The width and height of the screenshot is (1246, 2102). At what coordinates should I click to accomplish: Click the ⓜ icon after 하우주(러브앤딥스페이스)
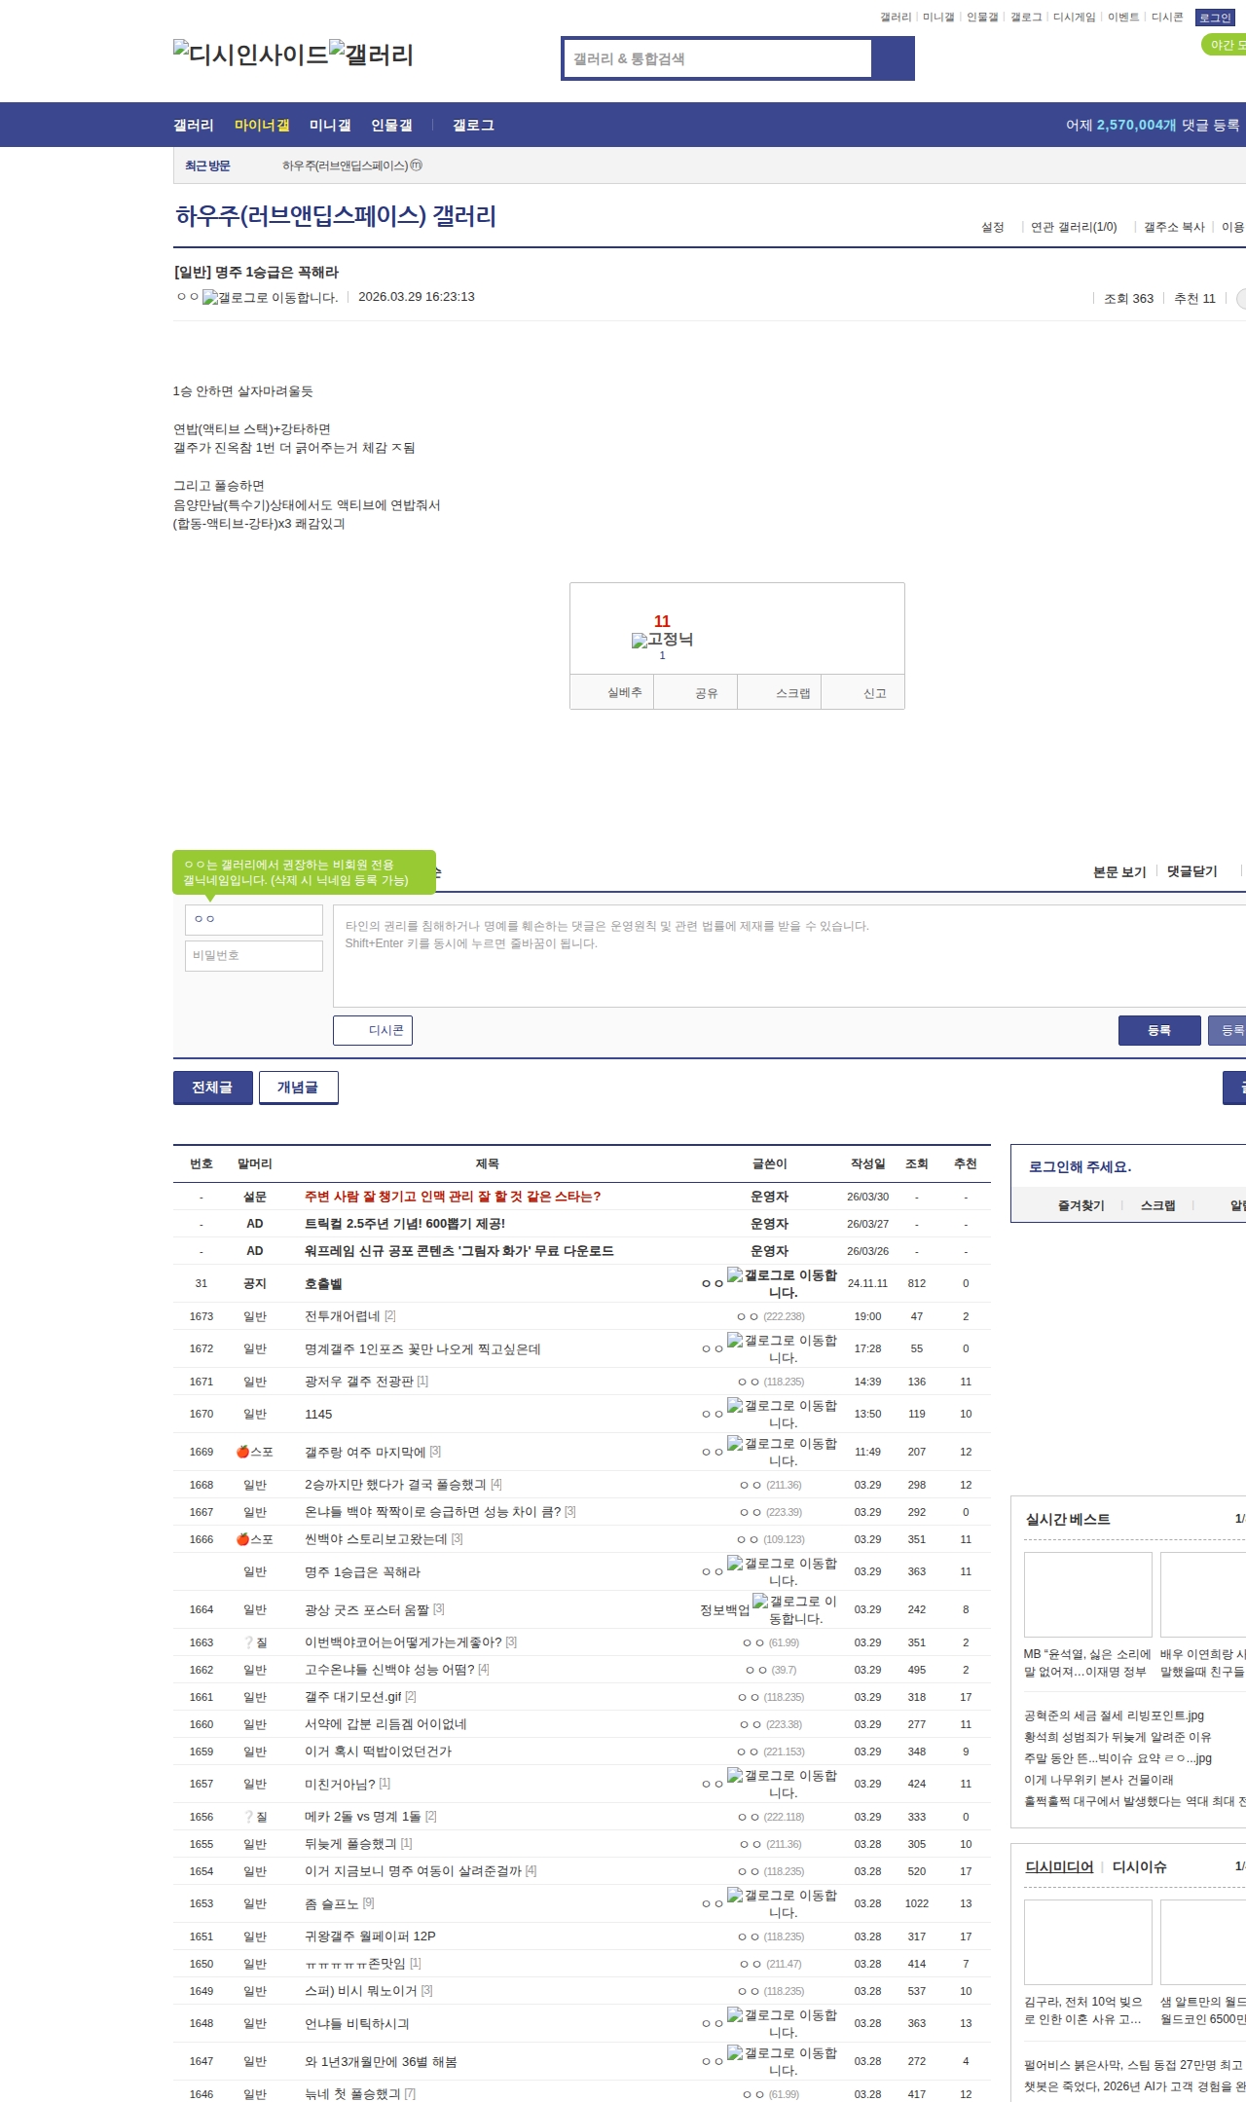(x=417, y=166)
